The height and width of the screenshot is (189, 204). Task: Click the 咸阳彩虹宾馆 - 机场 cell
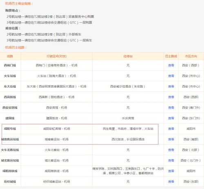click(x=57, y=129)
